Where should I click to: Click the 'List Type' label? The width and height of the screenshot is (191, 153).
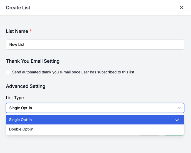click(15, 98)
